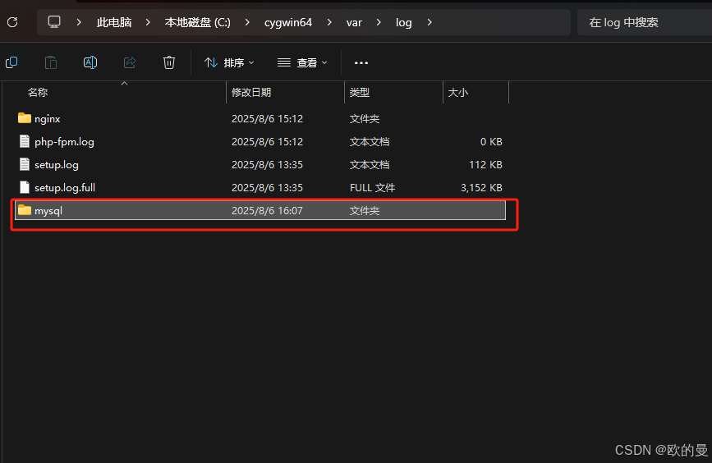Click the mysql row's 文件夹 type cell

click(x=364, y=211)
